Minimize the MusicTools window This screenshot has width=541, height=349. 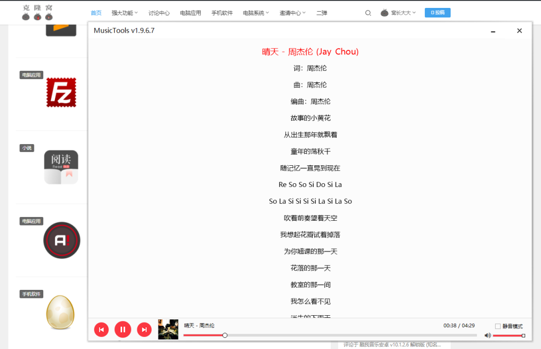(x=493, y=31)
